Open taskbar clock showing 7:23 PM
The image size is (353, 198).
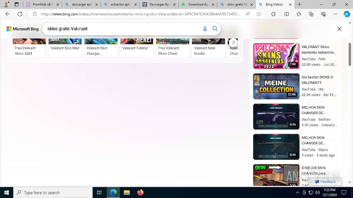click(x=329, y=193)
